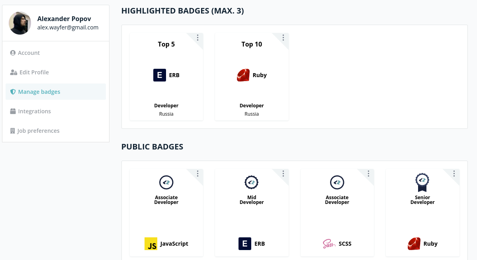Open options menu on Top 10 Ruby badge
This screenshot has height=260, width=477.
click(x=283, y=37)
